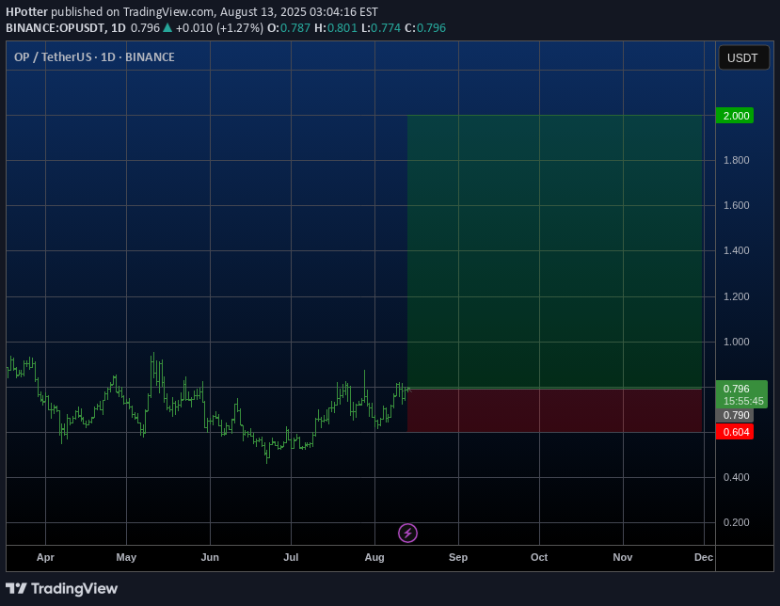Click the green profit zone of the long position
The height and width of the screenshot is (606, 780).
[554, 251]
